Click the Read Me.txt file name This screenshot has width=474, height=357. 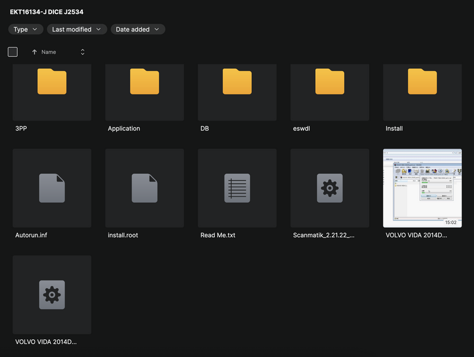[218, 235]
